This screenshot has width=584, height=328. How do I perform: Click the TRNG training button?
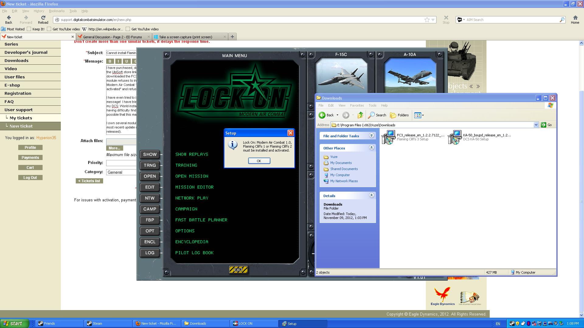click(150, 165)
